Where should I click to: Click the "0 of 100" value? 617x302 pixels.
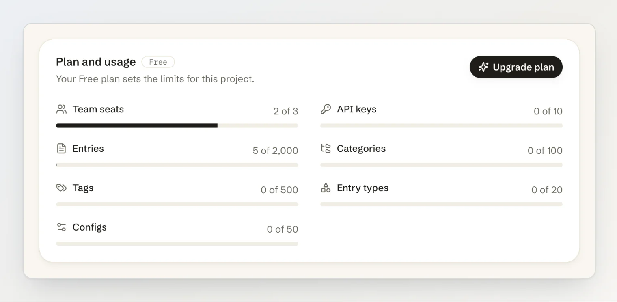click(x=545, y=151)
